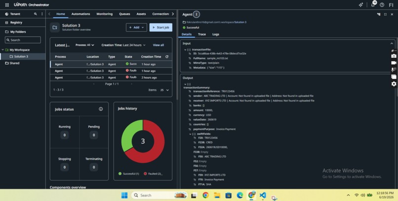Open the Add dropdown button
This screenshot has width=398, height=201.
[x=136, y=28]
